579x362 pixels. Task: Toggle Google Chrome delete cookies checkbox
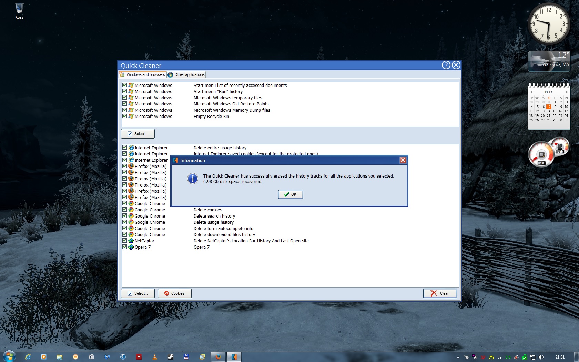click(x=125, y=210)
